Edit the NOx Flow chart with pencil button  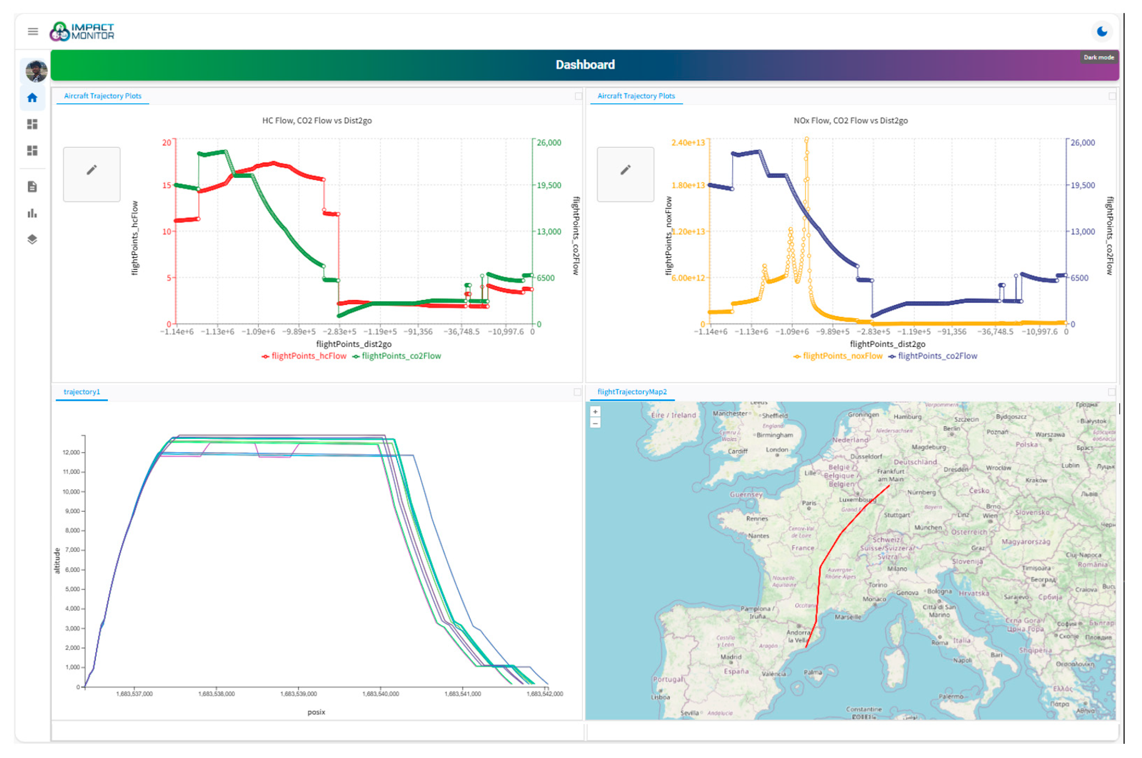[626, 174]
